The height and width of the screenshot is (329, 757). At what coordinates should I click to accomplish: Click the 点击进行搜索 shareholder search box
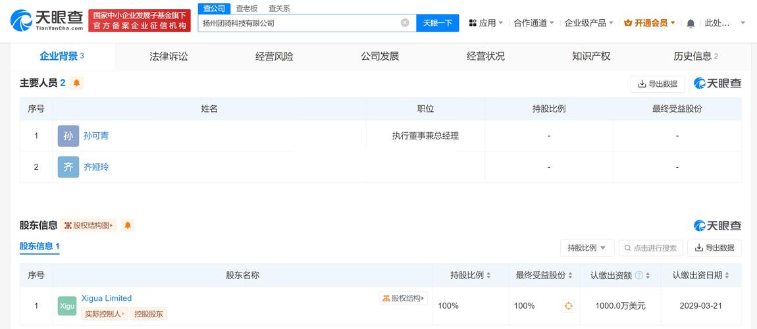point(651,248)
